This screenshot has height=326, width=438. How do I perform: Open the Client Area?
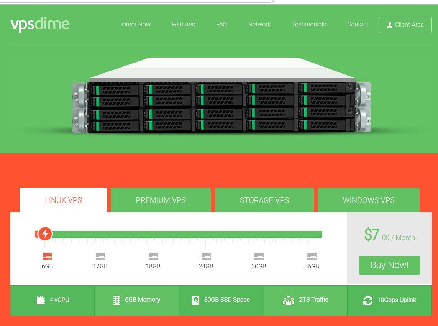(405, 25)
